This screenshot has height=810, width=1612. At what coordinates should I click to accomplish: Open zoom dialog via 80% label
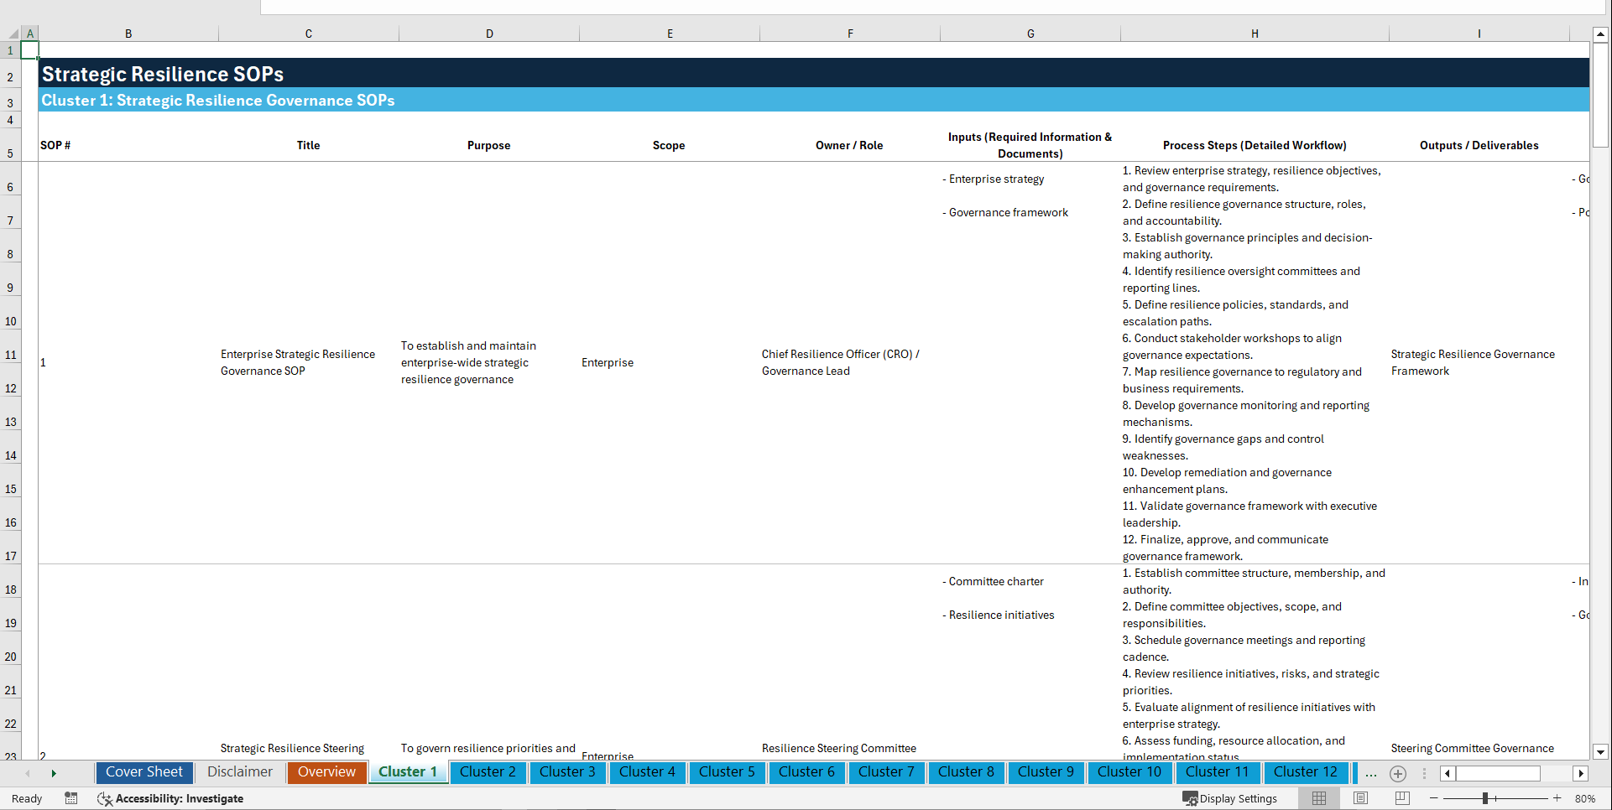1585,798
